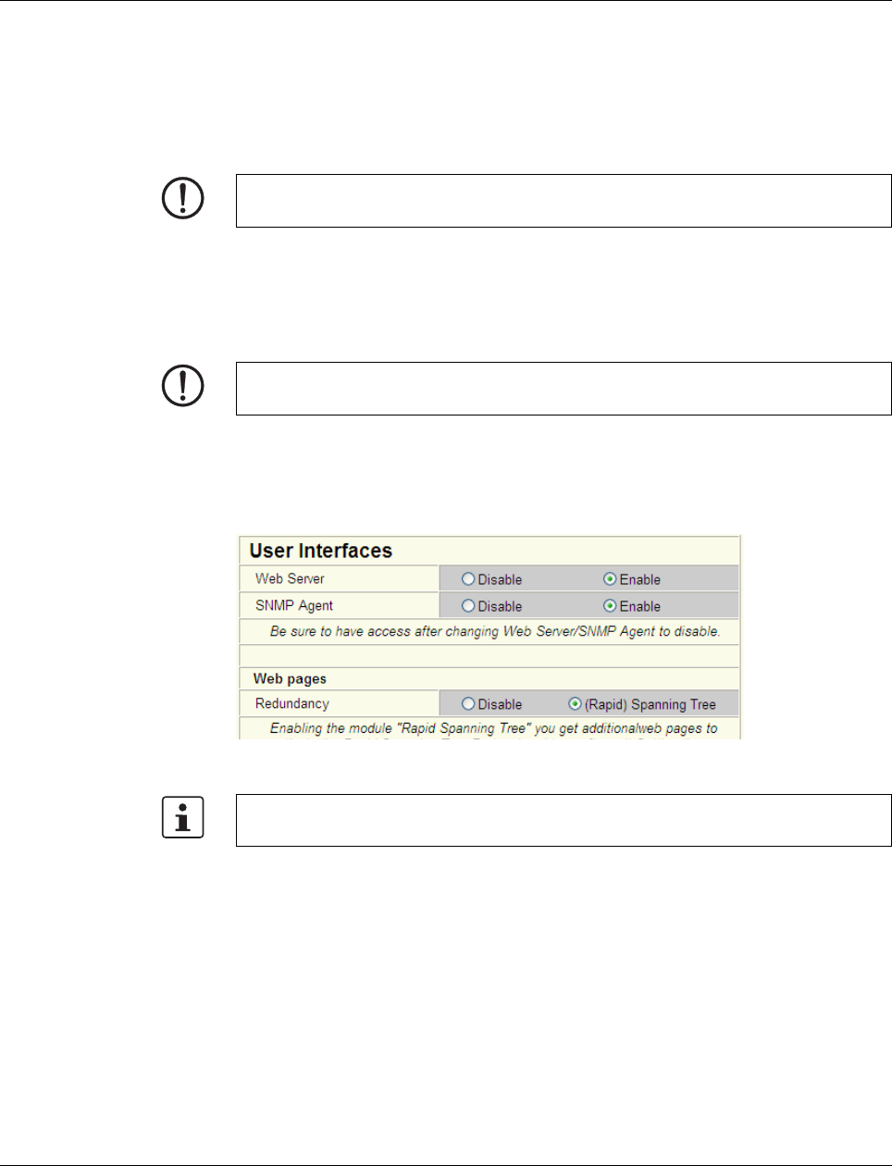Set SNMP Agent to Disable
Viewport: 892px width, 1166px height.
[x=468, y=606]
